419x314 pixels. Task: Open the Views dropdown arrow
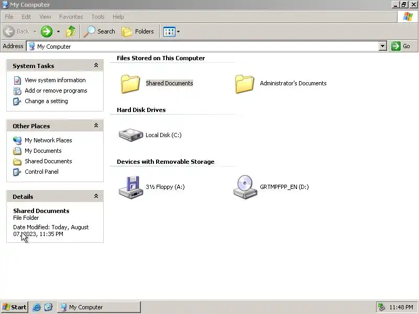pos(179,32)
